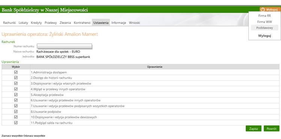Click the Uprawnienie column header
Viewport: 281px width, 139px height.
[155, 67]
